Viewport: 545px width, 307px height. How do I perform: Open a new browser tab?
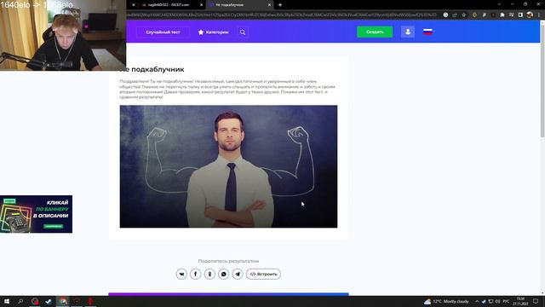(280, 5)
